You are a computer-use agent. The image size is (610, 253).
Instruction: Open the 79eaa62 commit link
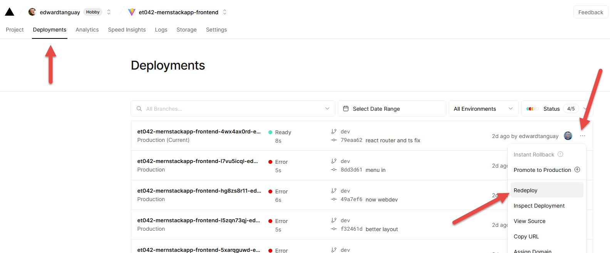point(351,140)
